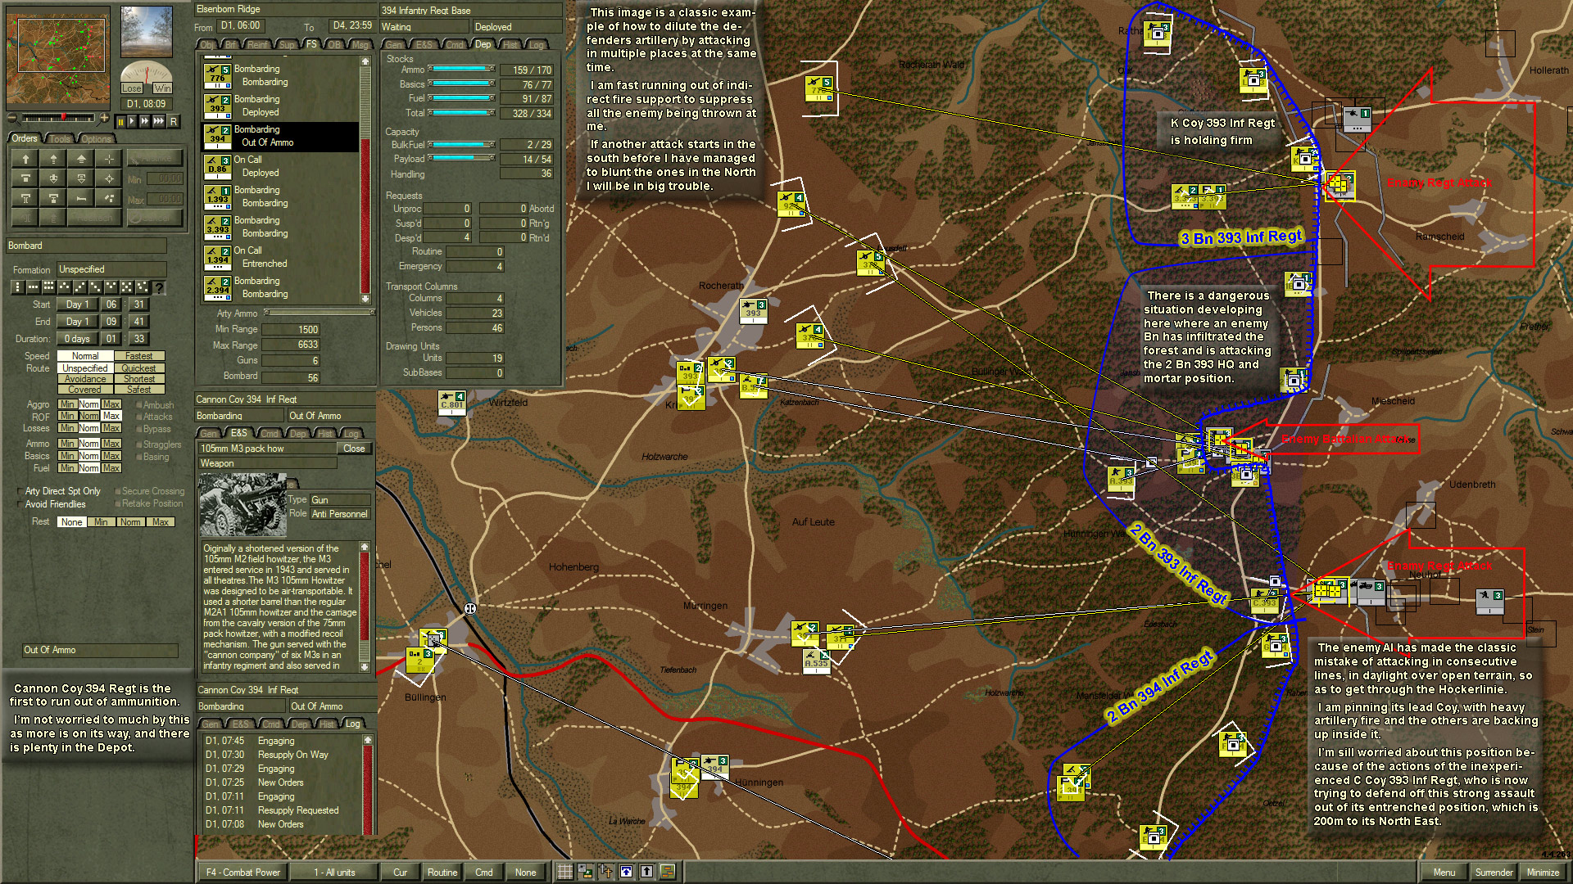Click the minimap overview
Viewport: 1573px width, 884px height.
(57, 57)
